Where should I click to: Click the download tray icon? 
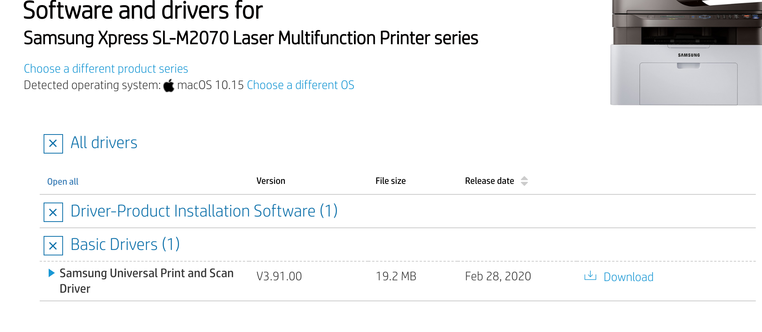pyautogui.click(x=590, y=276)
